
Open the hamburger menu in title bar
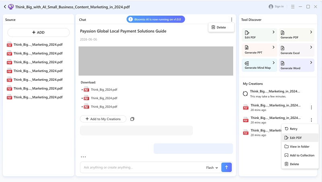coord(293,6)
